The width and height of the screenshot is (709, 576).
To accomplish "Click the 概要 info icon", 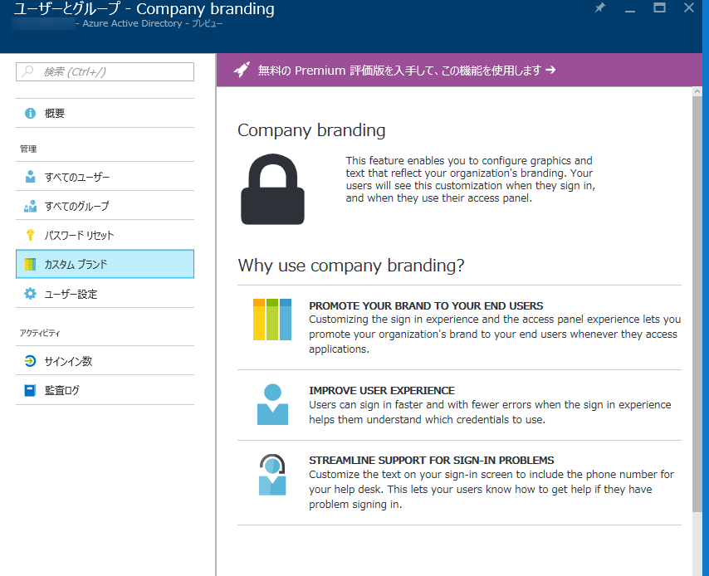I will [30, 113].
